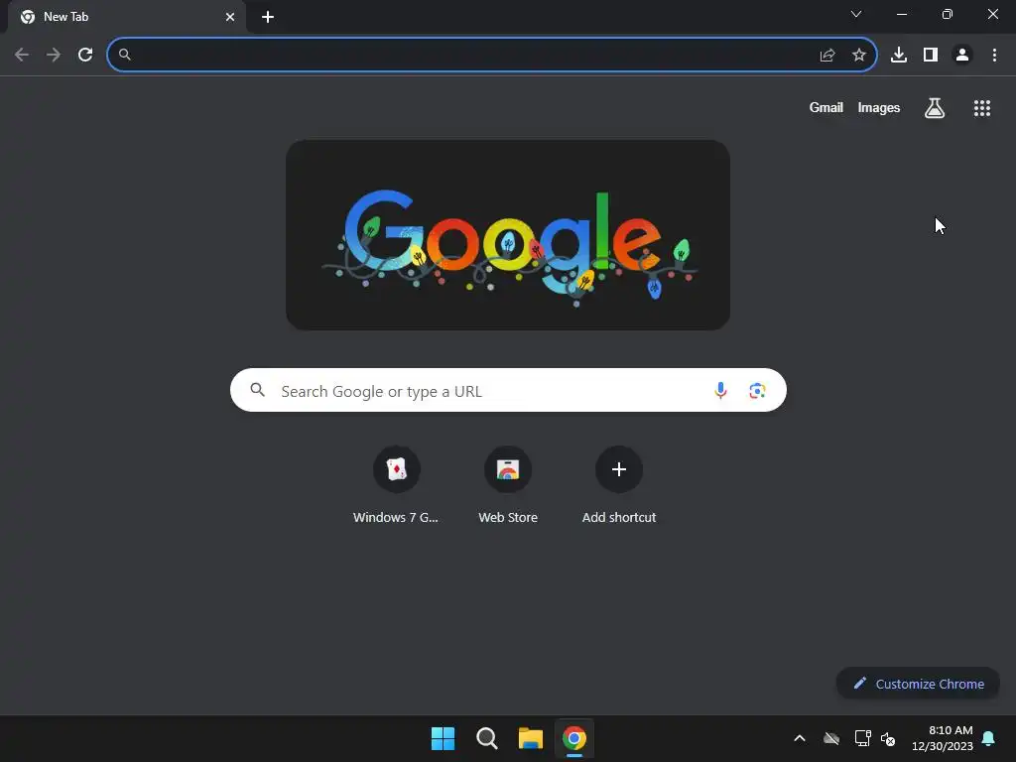Open the profile avatar menu
The height and width of the screenshot is (762, 1016).
point(962,56)
